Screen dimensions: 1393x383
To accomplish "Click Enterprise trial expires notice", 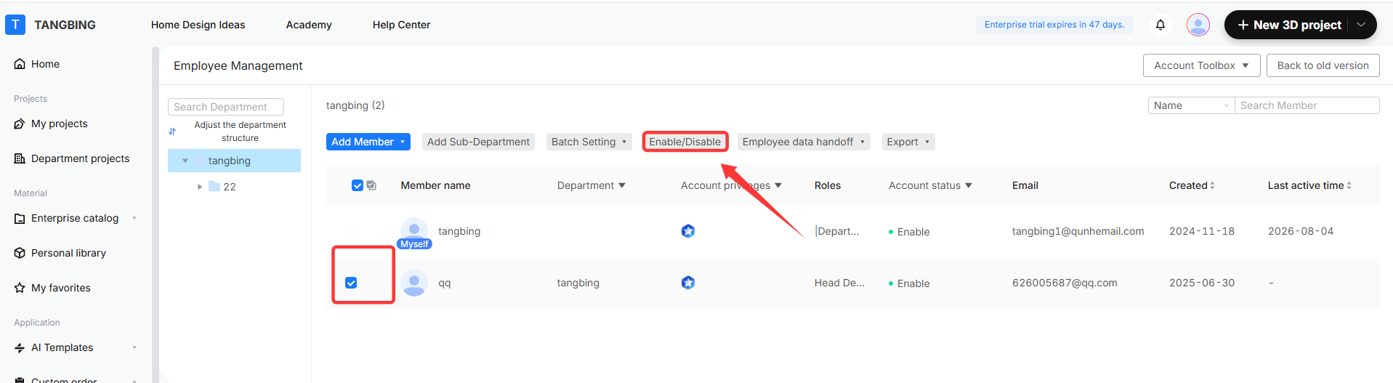I will click(x=1054, y=25).
